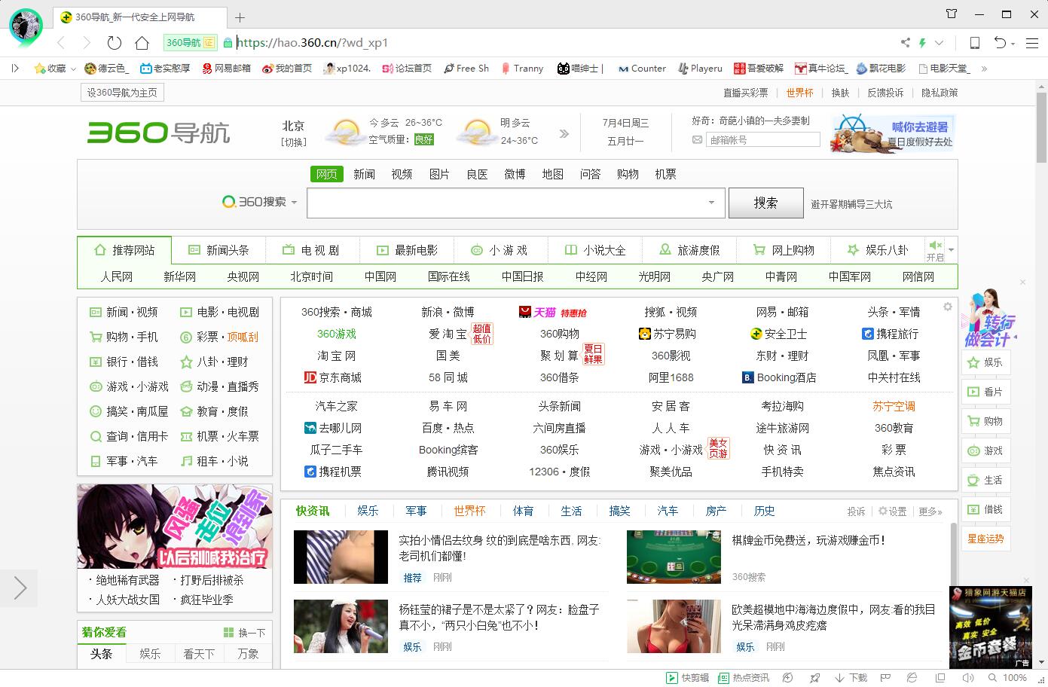The width and height of the screenshot is (1048, 687).
Task: Click the 娱乐 sidebar button with star icon
Action: pyautogui.click(x=986, y=362)
